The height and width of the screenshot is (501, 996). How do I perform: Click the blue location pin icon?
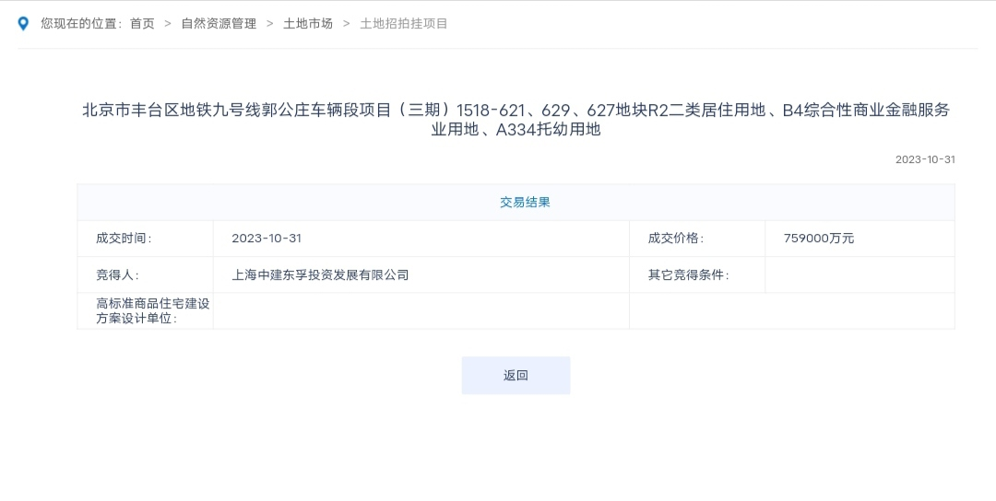click(x=24, y=24)
